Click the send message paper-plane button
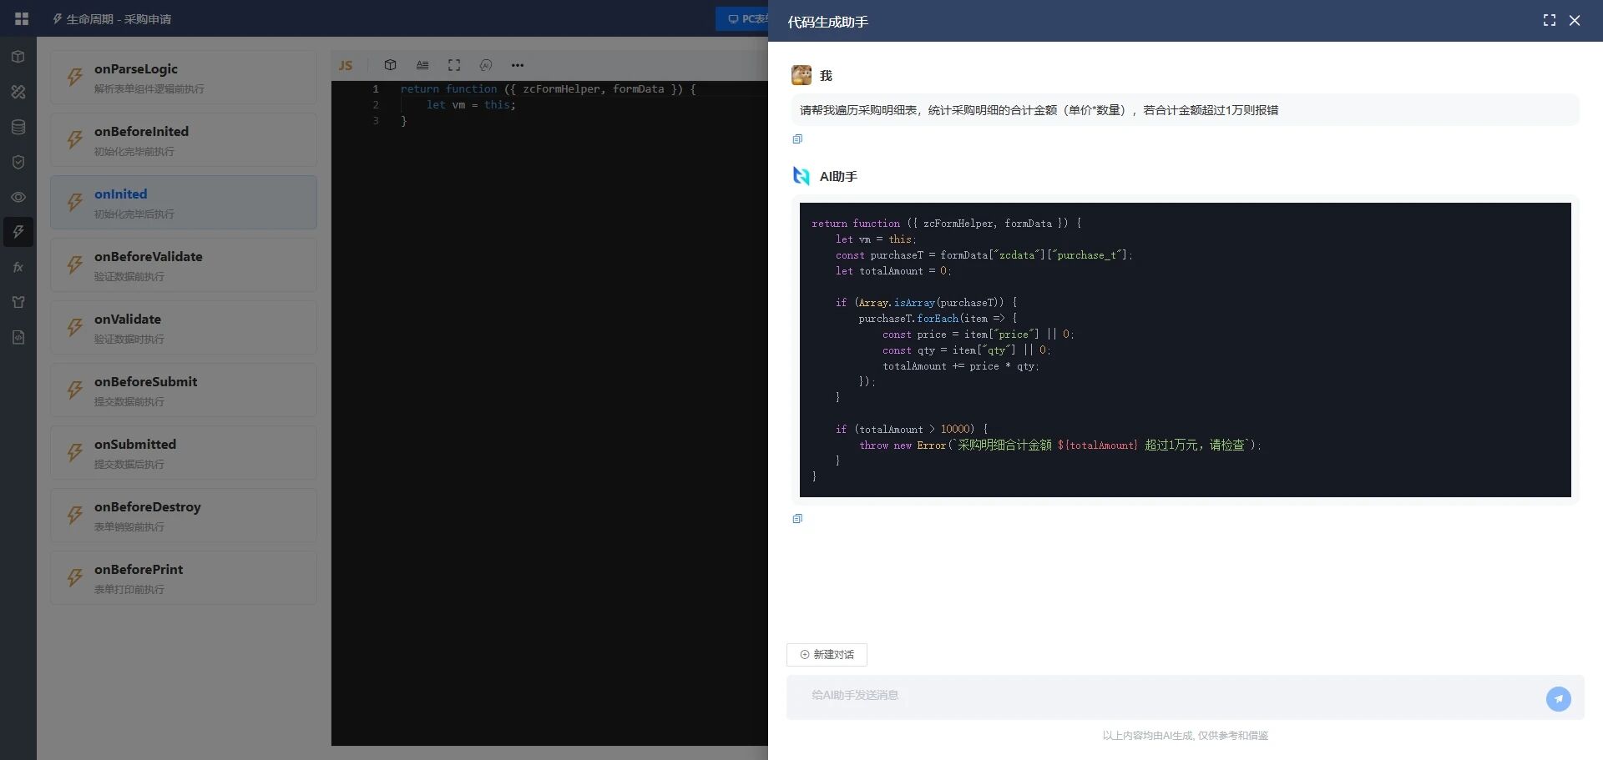Viewport: 1603px width, 760px height. coord(1558,698)
